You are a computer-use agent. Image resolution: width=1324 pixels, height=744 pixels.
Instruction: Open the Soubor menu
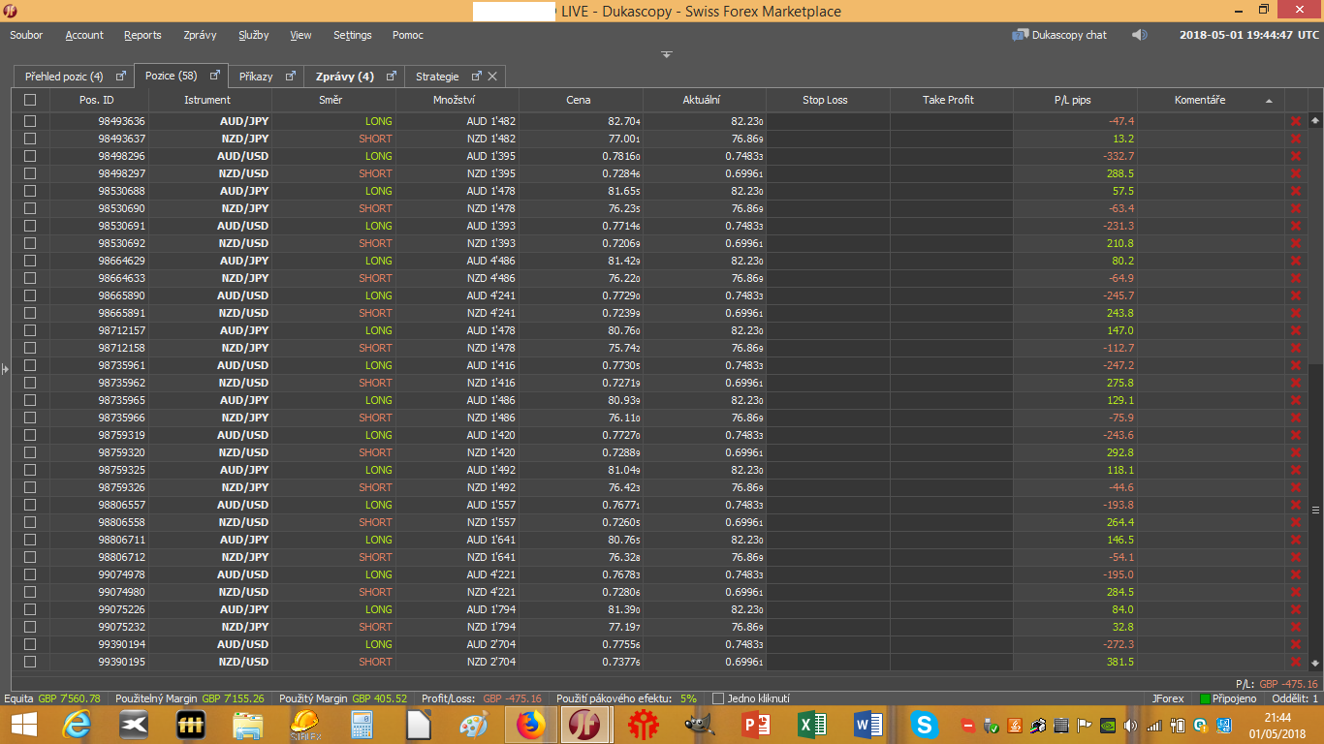coord(26,35)
